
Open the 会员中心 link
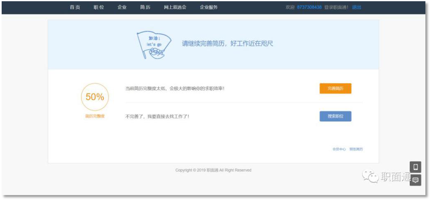[339, 149]
